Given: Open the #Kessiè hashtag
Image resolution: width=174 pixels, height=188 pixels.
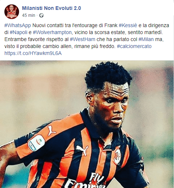Looking at the screenshot, I should [x=128, y=26].
